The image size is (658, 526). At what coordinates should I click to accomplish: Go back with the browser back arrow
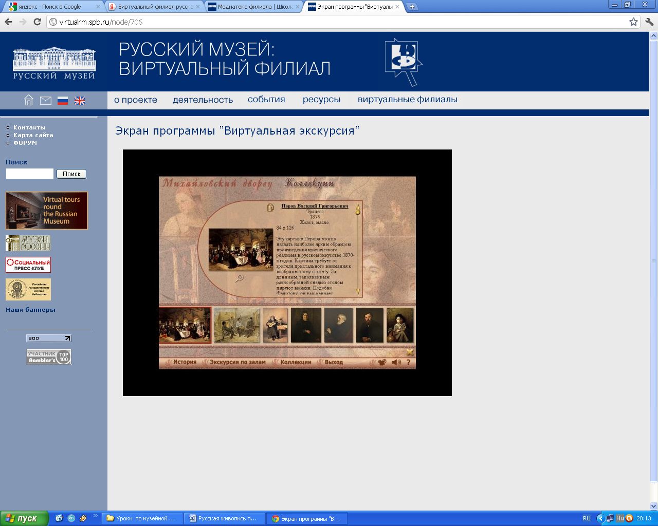pos(8,22)
